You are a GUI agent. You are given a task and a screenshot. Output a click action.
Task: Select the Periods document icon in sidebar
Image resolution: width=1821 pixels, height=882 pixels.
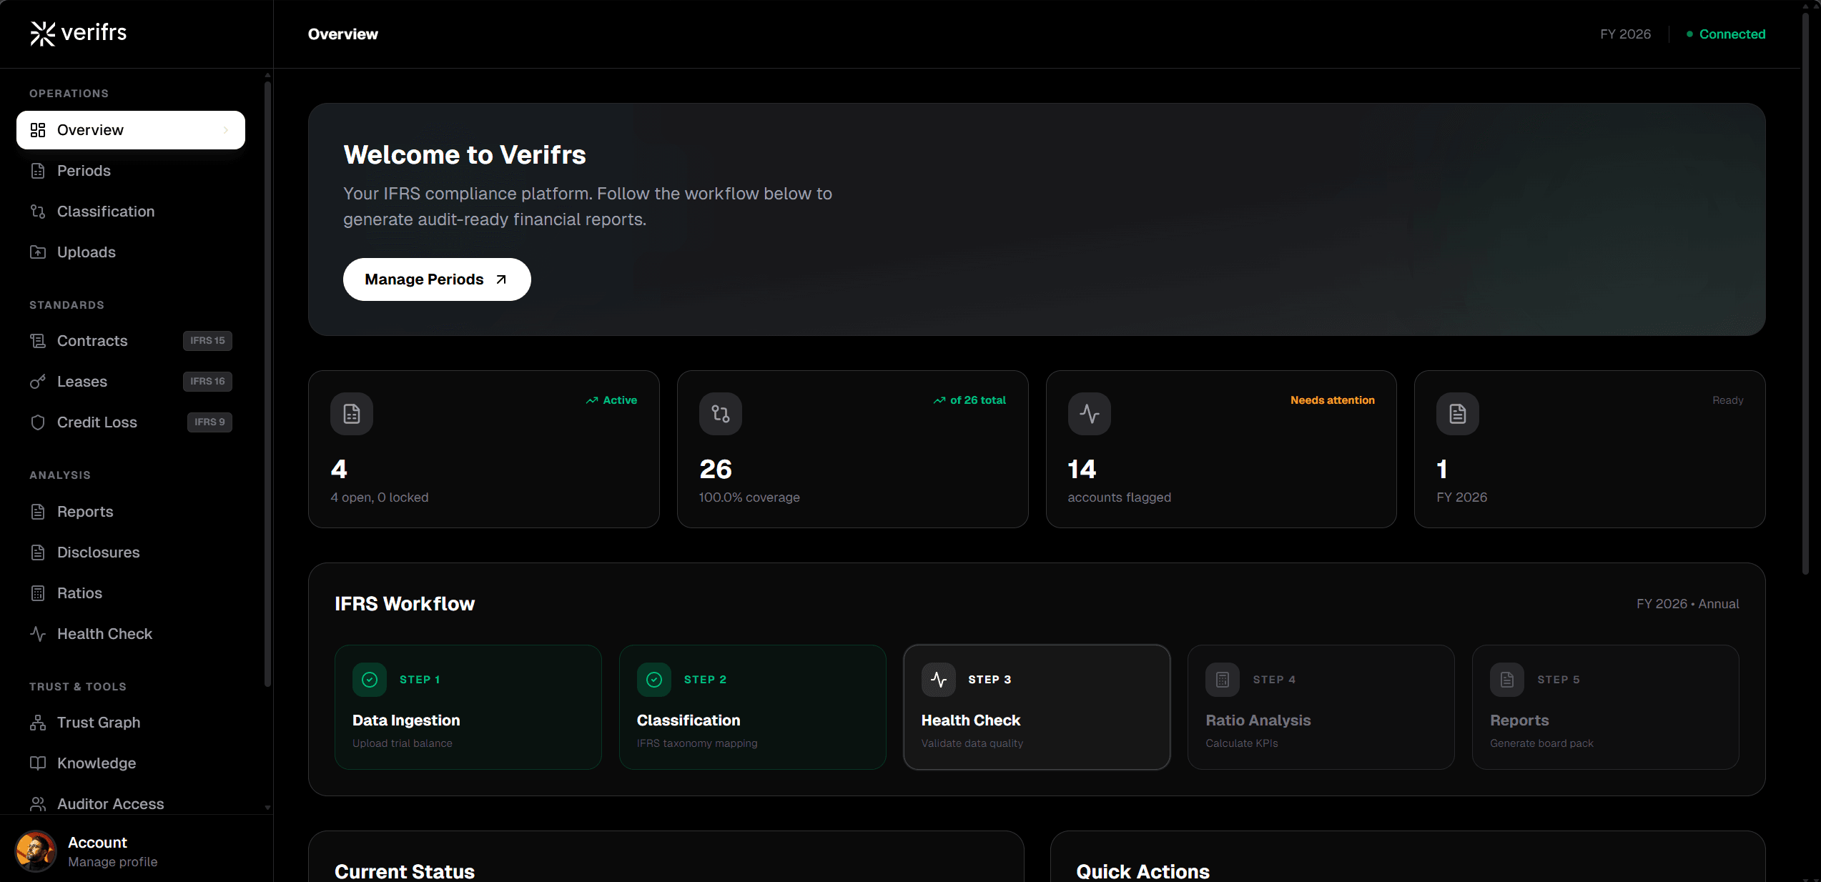point(39,171)
